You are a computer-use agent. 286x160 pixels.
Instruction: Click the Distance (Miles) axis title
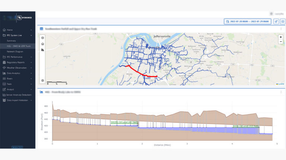pyautogui.click(x=162, y=145)
